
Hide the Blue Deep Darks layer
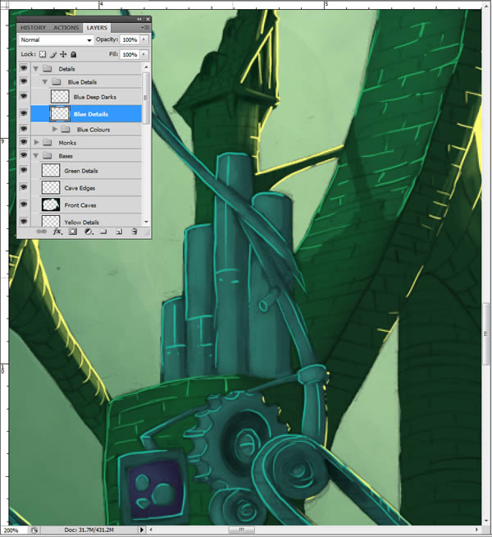pyautogui.click(x=24, y=96)
